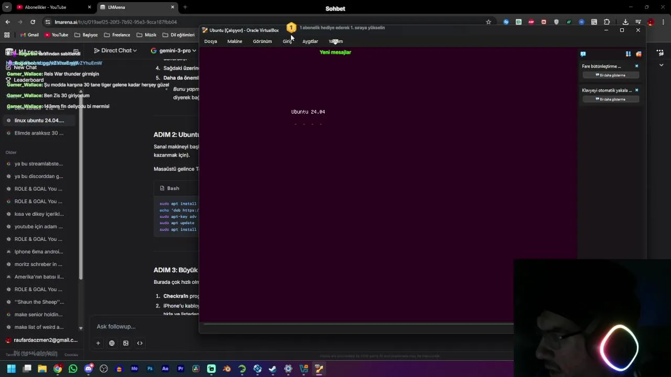Click 'Bir daha gösterme' under Fare bütünleştirme

pyautogui.click(x=611, y=75)
